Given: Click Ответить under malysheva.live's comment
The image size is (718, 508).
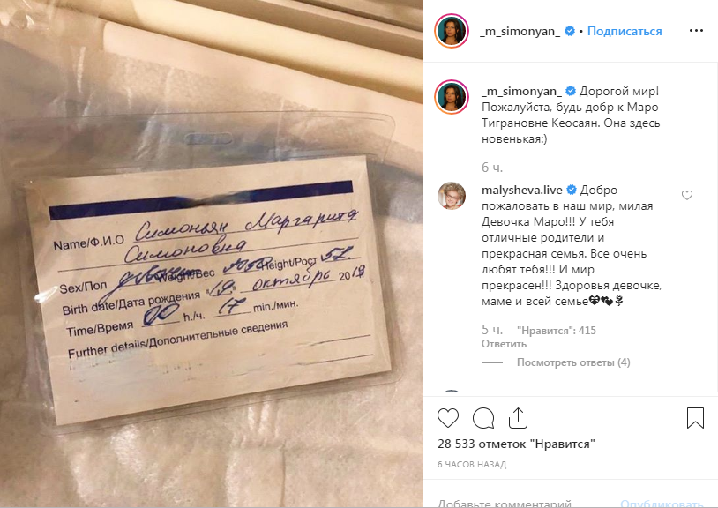Looking at the screenshot, I should point(504,344).
